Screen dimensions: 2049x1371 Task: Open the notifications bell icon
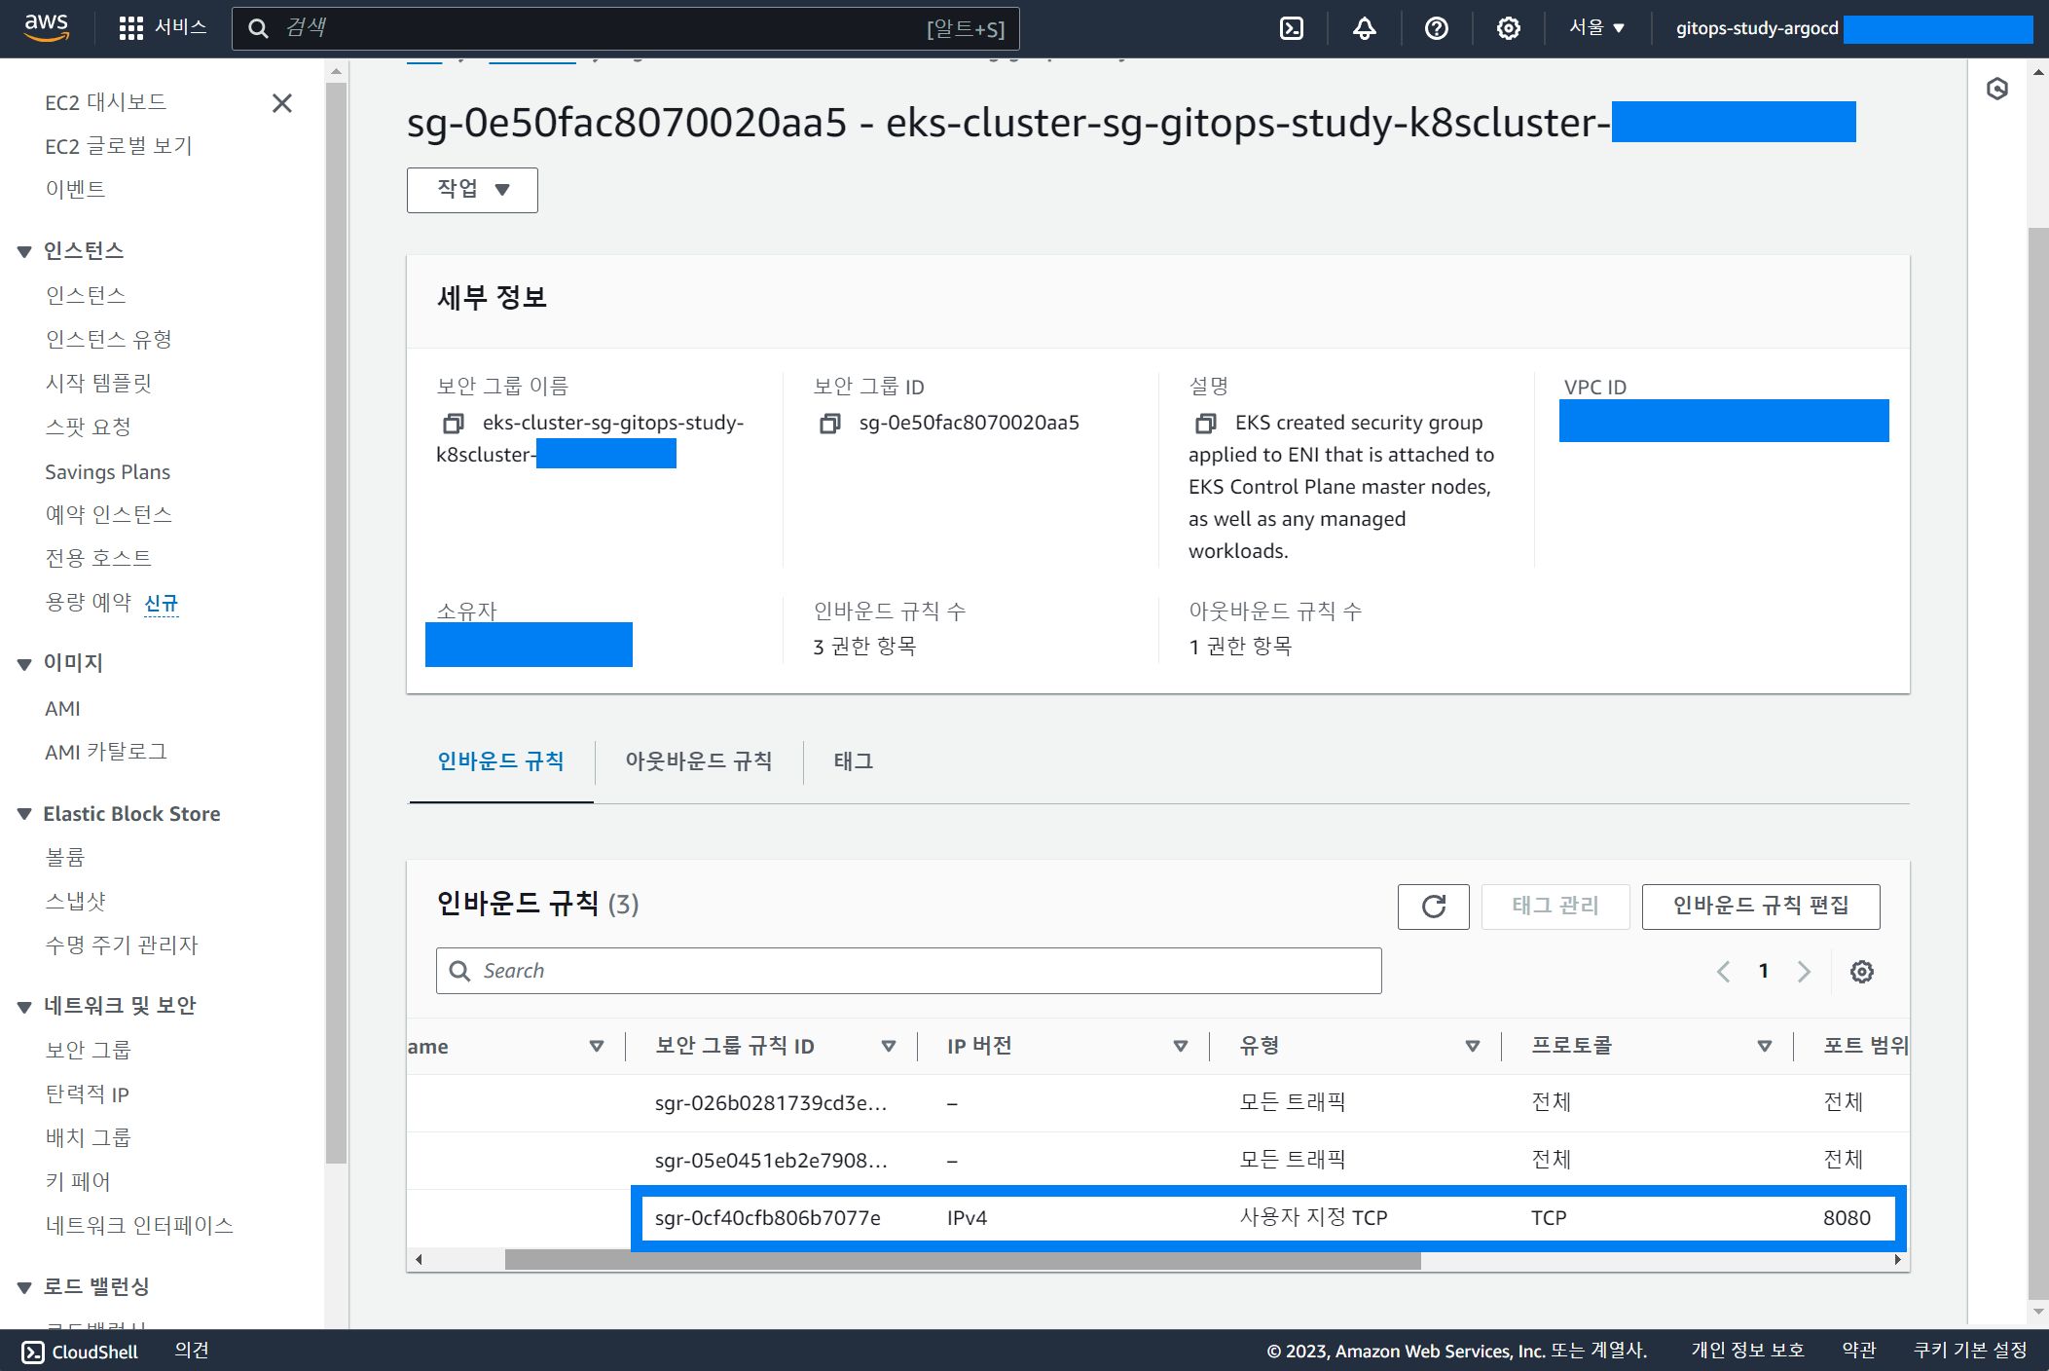coord(1364,28)
